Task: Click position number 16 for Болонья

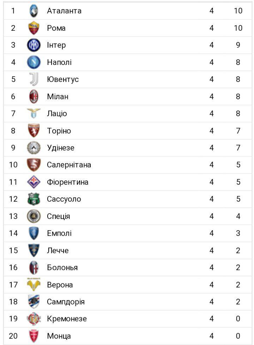Action: coord(13,268)
